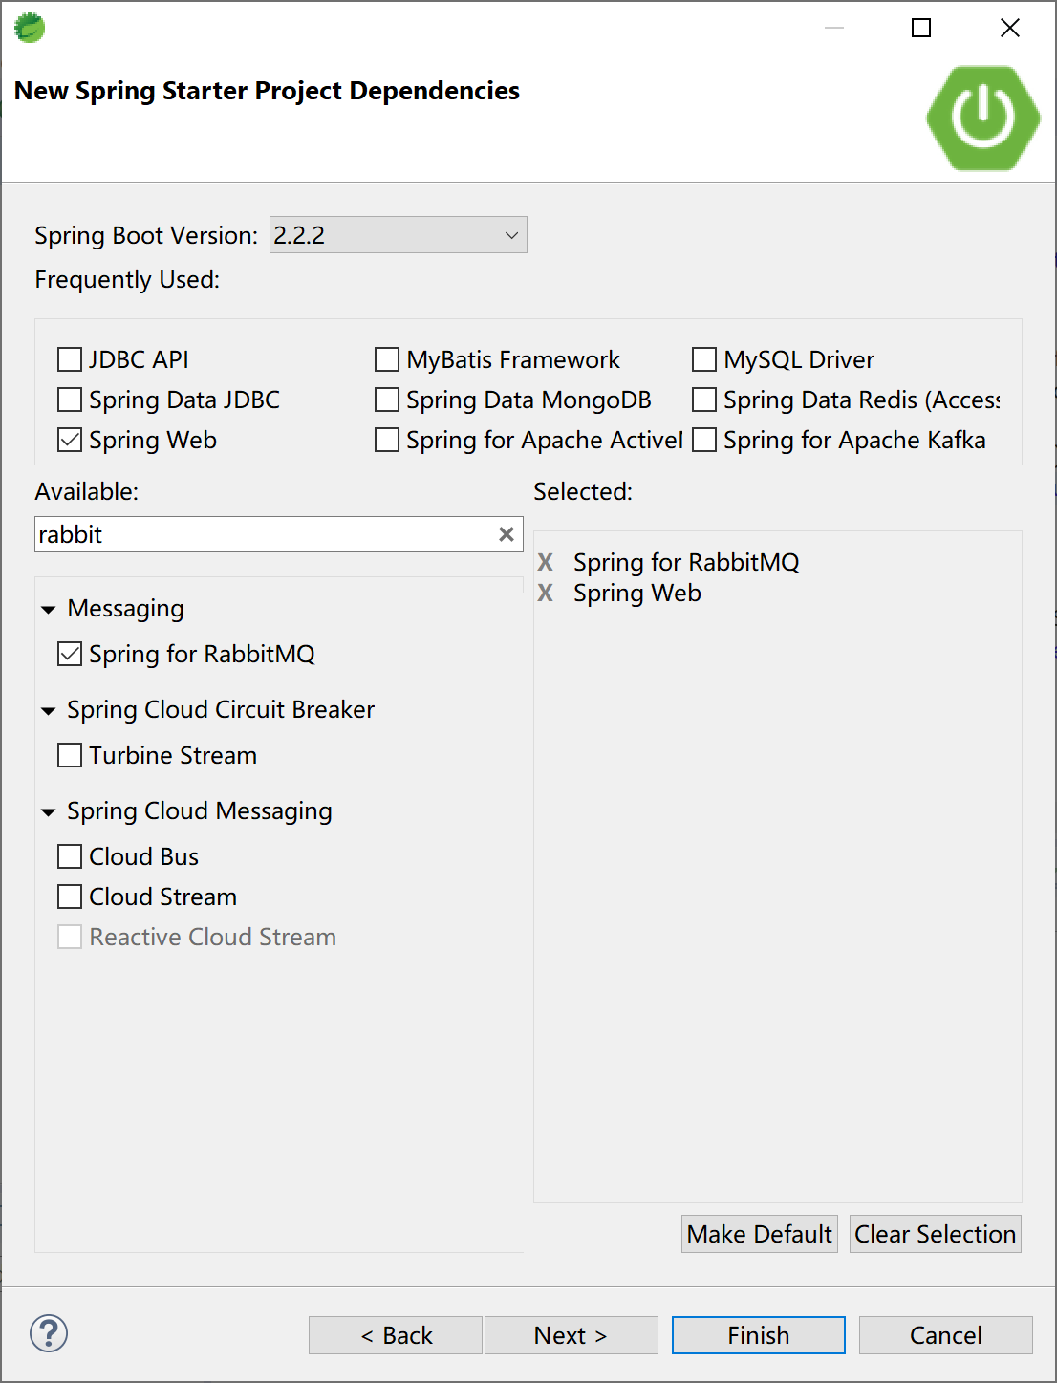Viewport: 1057px width, 1383px height.
Task: Close the dependencies dialog window
Action: tap(1009, 28)
